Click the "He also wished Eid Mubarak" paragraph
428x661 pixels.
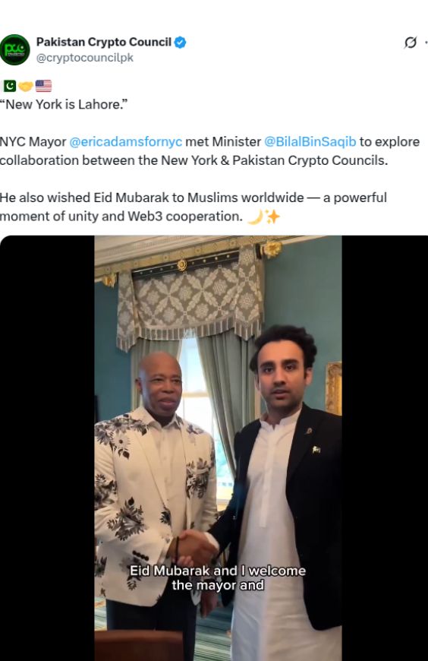tap(194, 207)
